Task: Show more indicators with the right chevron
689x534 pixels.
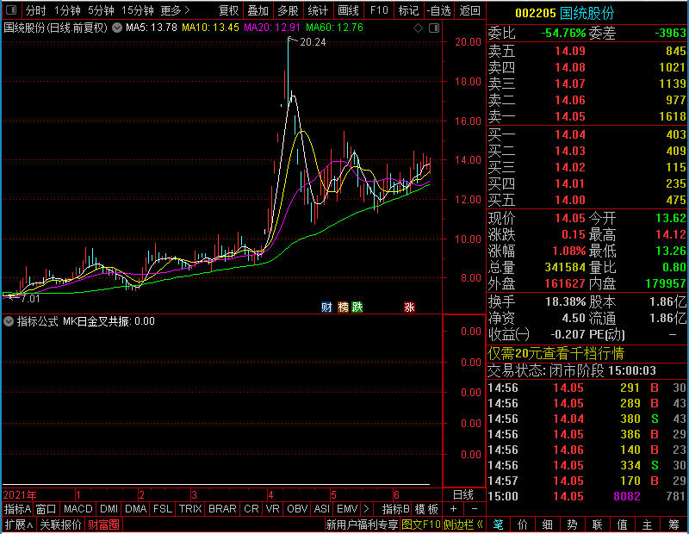Action: [367, 509]
